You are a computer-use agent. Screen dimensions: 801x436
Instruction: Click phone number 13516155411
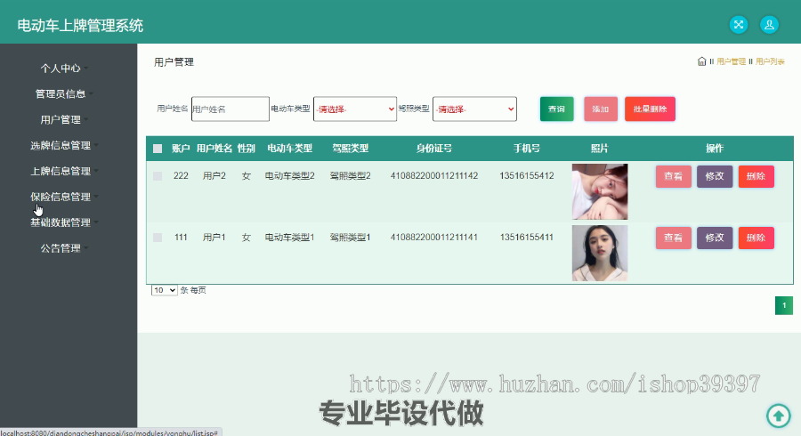pyautogui.click(x=527, y=237)
